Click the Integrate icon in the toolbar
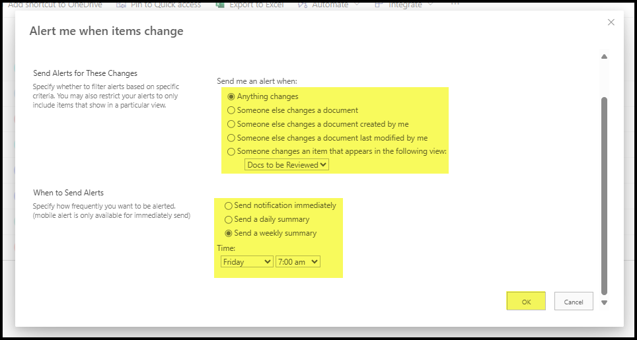The image size is (637, 340). (x=378, y=5)
